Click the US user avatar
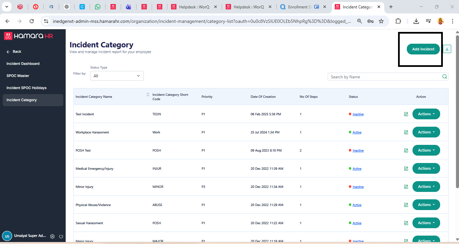 pos(7,236)
